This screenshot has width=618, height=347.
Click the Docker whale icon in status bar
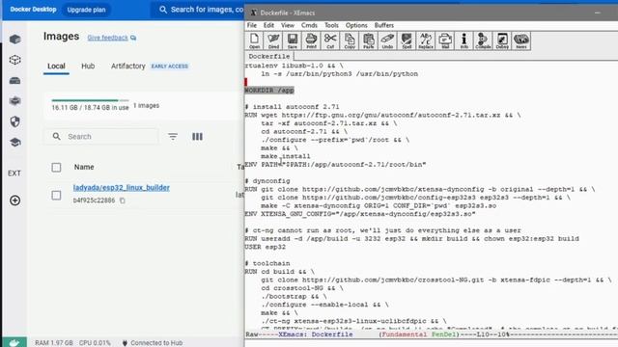point(14,343)
